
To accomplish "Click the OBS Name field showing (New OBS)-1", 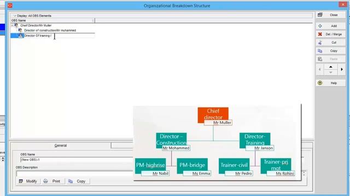I will [77, 160].
